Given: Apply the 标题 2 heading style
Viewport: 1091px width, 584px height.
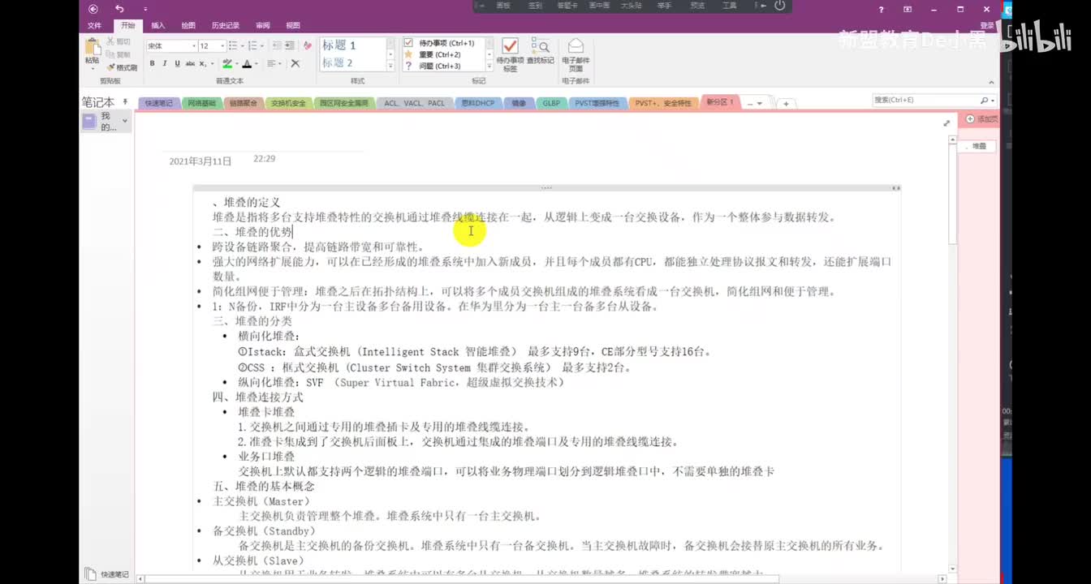Looking at the screenshot, I should tap(338, 62).
